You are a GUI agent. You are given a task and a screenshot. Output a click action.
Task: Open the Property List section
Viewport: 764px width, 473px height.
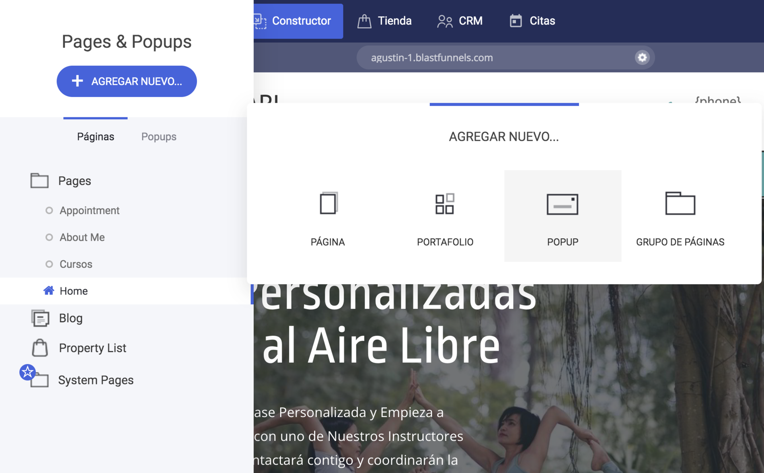click(x=92, y=348)
